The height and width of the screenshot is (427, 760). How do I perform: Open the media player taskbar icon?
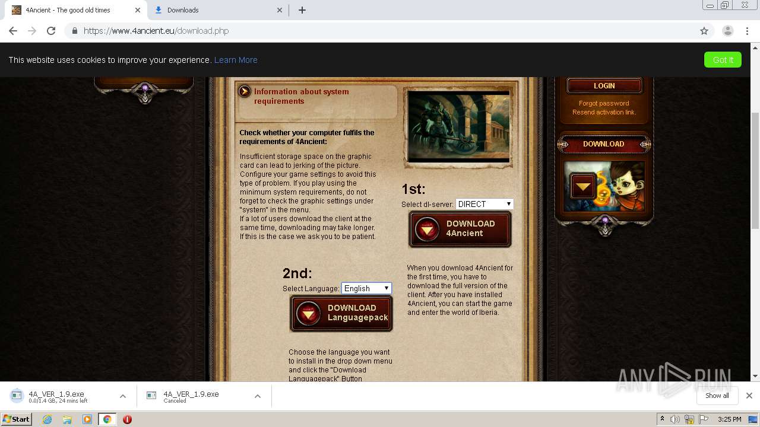[87, 419]
